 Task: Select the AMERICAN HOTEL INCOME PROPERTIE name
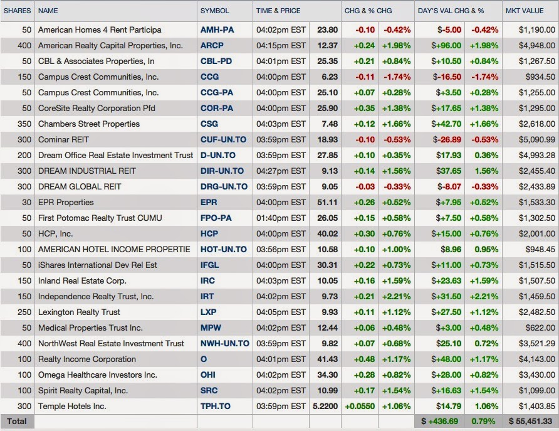[x=114, y=250]
